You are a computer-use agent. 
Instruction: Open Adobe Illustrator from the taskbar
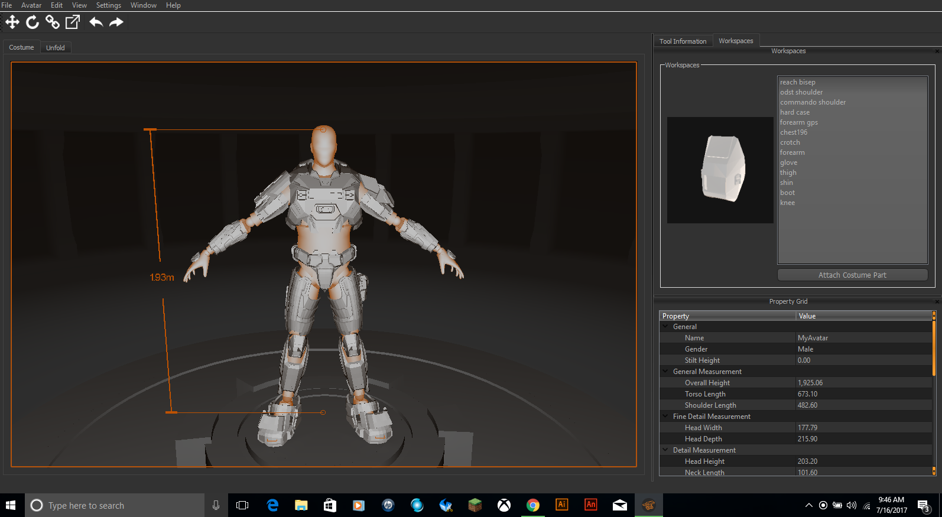pos(562,505)
